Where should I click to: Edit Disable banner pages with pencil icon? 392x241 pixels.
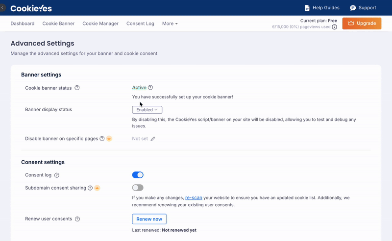point(153,139)
